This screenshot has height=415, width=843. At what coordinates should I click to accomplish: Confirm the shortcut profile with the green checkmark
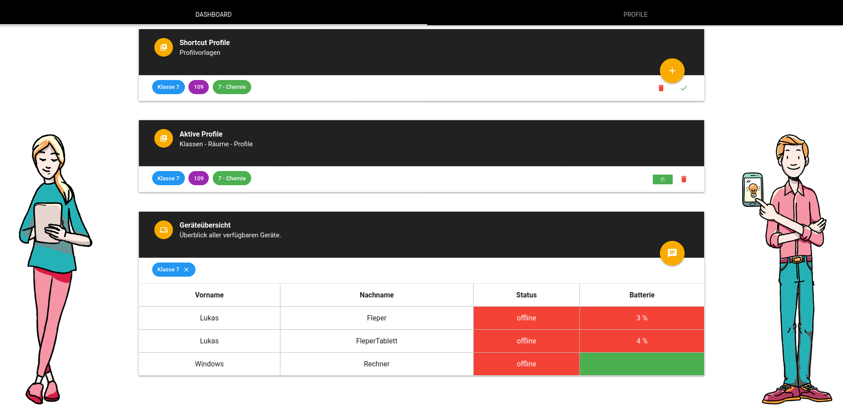pos(684,88)
